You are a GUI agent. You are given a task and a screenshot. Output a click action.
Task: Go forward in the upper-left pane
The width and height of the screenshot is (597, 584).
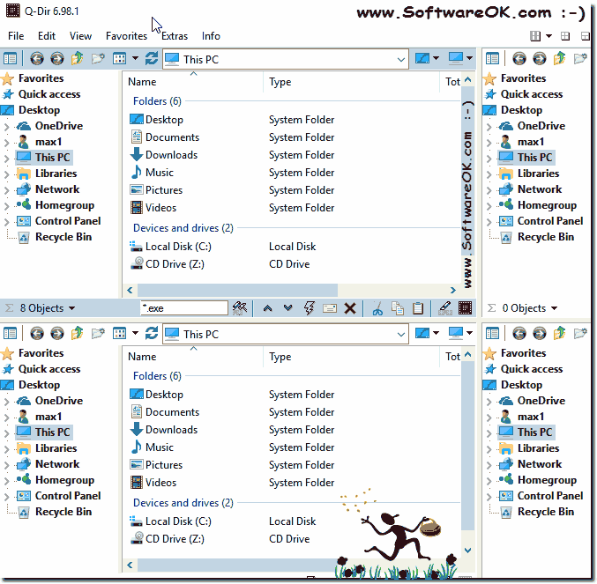click(57, 59)
